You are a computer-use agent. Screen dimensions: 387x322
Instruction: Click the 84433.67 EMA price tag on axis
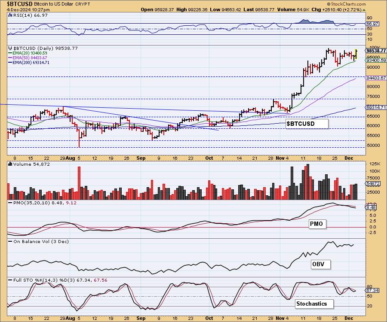pyautogui.click(x=376, y=78)
